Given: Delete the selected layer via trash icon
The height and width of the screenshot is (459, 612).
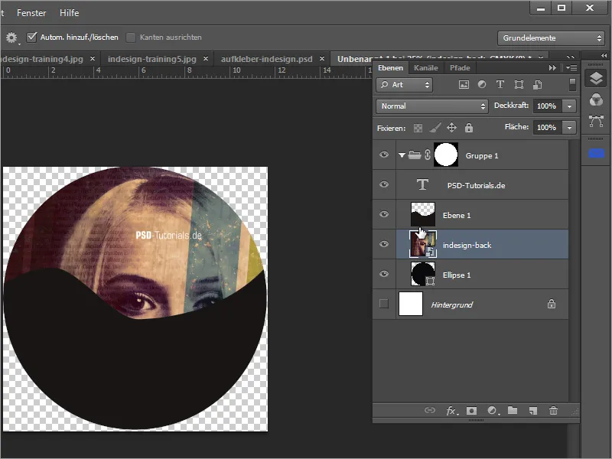Looking at the screenshot, I should click(x=553, y=411).
